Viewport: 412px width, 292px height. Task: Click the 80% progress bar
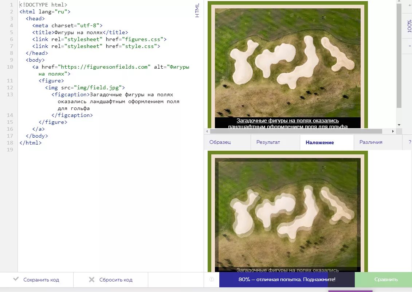287,279
